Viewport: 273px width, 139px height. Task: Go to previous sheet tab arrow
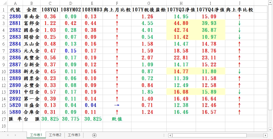pos(8,135)
